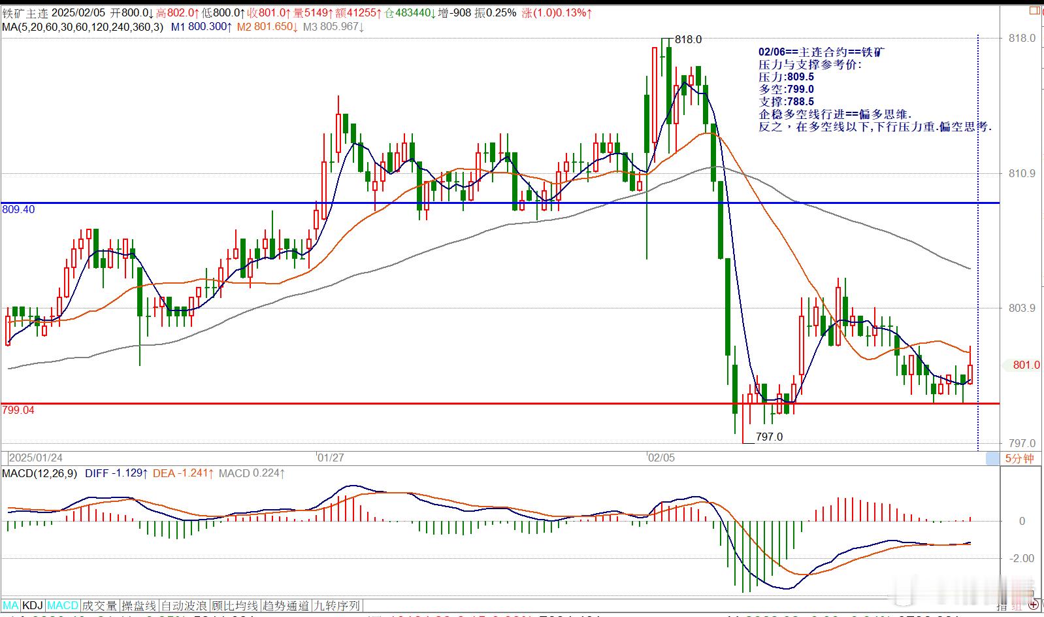Screen dimensions: 1044x617
Task: Click the -2.00 MACD axis label
Action: point(1023,558)
